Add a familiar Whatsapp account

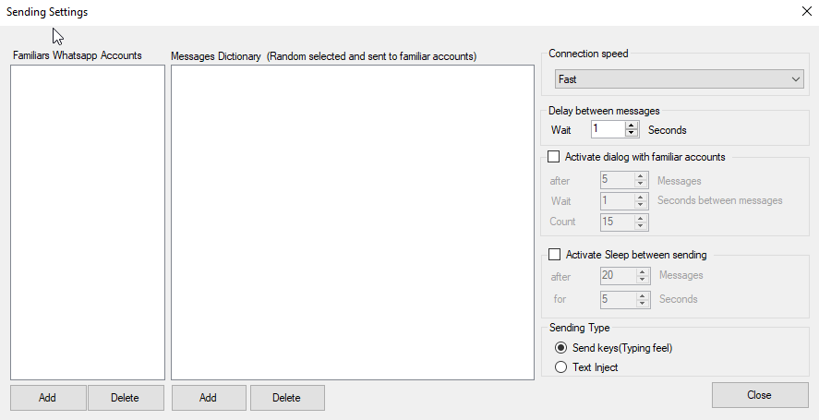pos(48,398)
